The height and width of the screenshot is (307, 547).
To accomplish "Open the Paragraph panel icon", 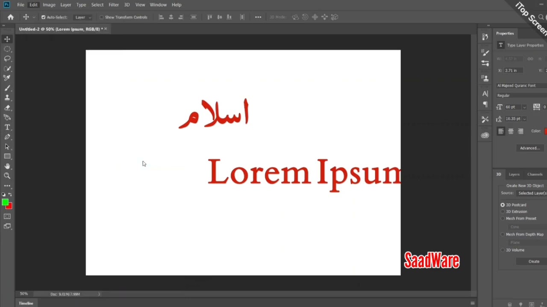I will click(x=485, y=104).
